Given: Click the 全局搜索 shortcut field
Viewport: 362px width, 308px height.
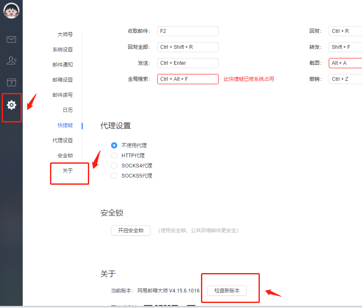Looking at the screenshot, I should point(188,79).
